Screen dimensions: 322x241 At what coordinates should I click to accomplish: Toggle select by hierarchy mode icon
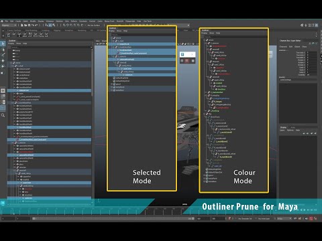pos(47,25)
